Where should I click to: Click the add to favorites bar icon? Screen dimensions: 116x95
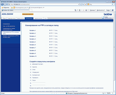tap(12, 8)
